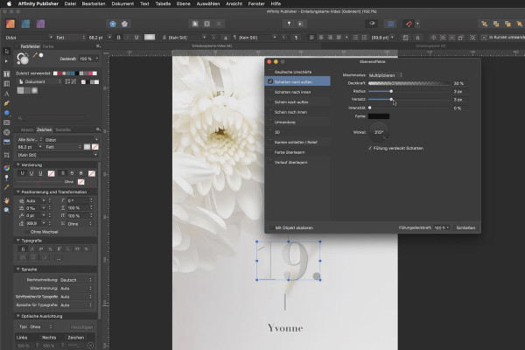
Task: Switch to the Designer persona icon
Action: (25, 24)
